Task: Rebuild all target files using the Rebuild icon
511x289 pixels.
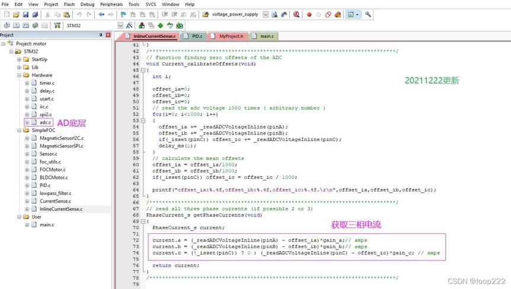Action: 25,25
